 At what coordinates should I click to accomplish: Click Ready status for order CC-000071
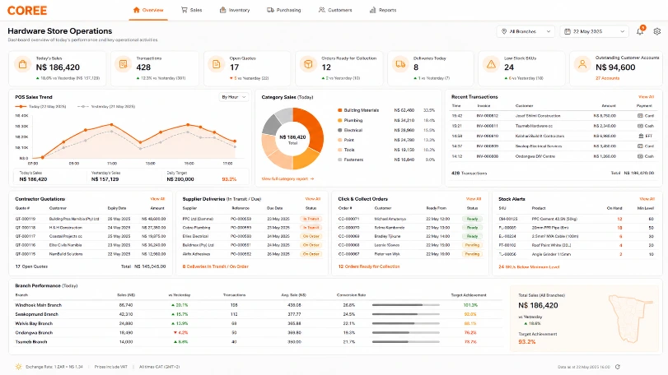pyautogui.click(x=472, y=219)
